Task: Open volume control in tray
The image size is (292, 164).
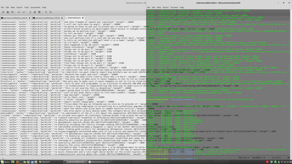Action: pyautogui.click(x=290, y=162)
